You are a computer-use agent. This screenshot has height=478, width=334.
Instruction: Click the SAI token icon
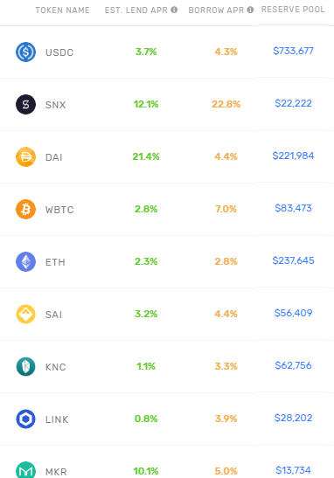pyautogui.click(x=25, y=314)
